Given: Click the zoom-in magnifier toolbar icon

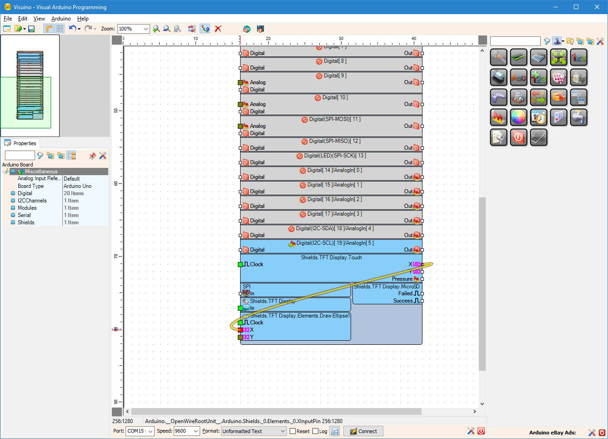Looking at the screenshot, I should [157, 28].
